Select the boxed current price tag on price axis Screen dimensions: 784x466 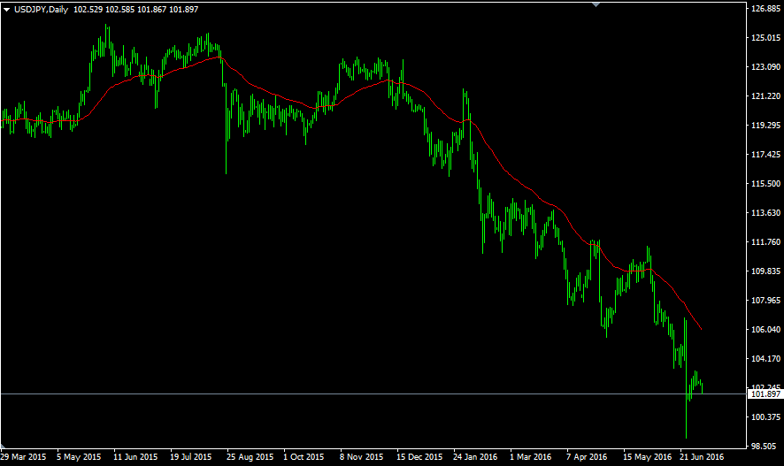765,394
